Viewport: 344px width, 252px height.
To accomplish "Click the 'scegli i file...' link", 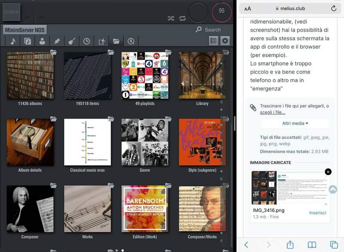I will 272,112.
